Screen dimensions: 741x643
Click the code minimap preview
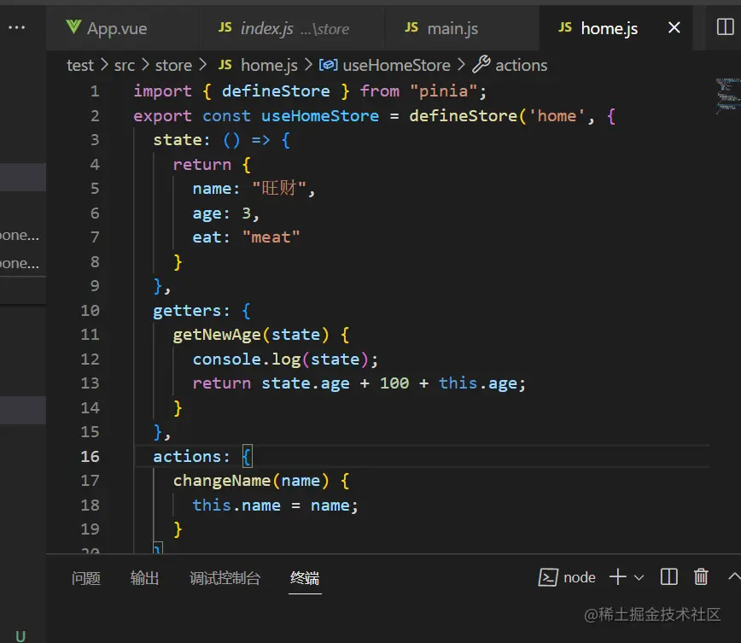(726, 96)
